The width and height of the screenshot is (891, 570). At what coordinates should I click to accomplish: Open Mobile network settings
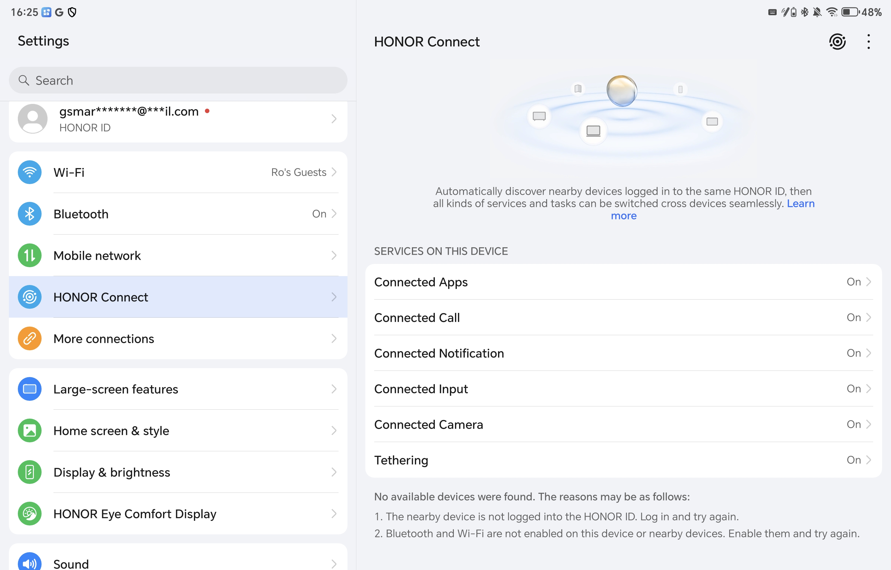pos(178,255)
